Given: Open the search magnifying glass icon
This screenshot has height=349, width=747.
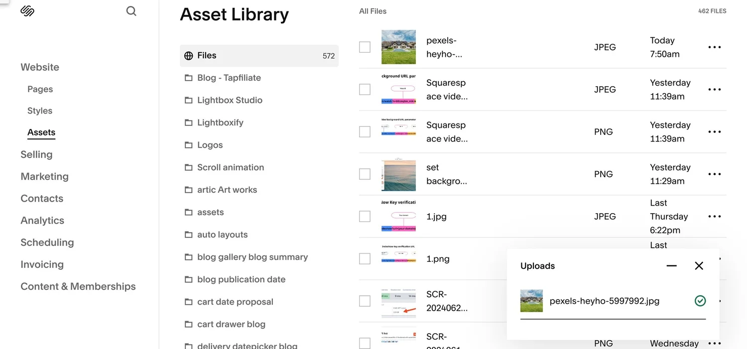Looking at the screenshot, I should click(x=131, y=10).
